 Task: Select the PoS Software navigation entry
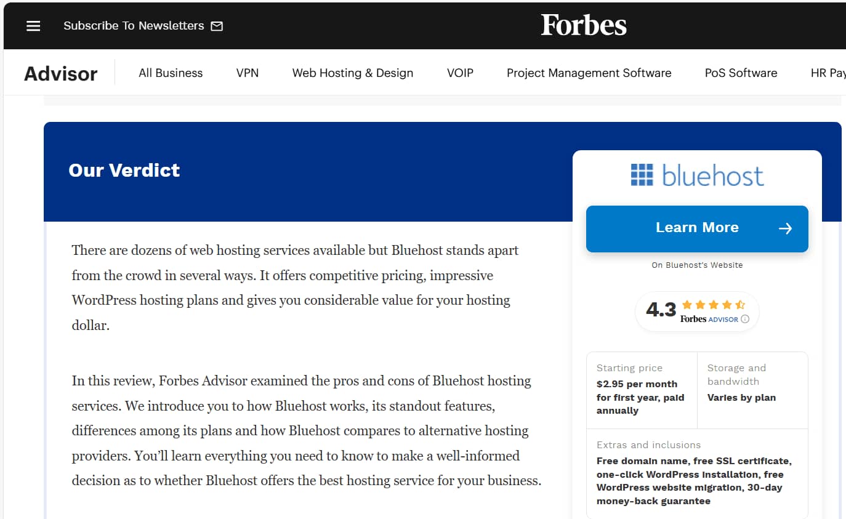click(x=741, y=73)
